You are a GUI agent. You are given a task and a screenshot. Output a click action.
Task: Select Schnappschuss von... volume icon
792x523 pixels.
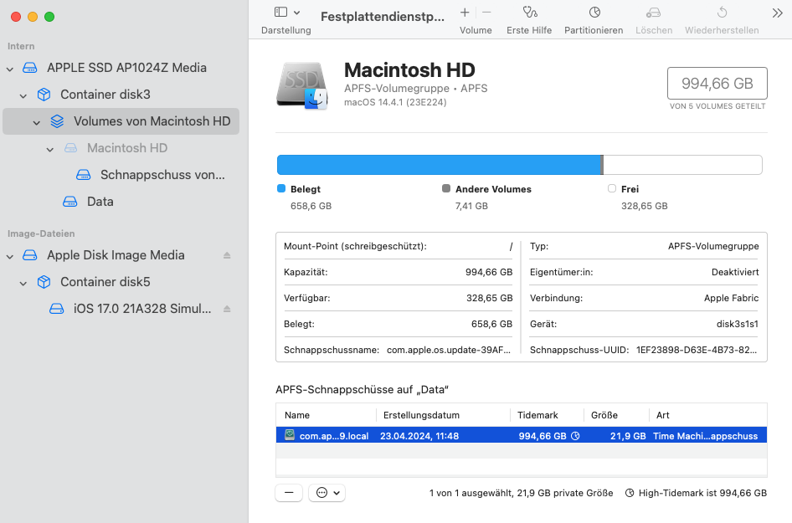[x=84, y=175]
